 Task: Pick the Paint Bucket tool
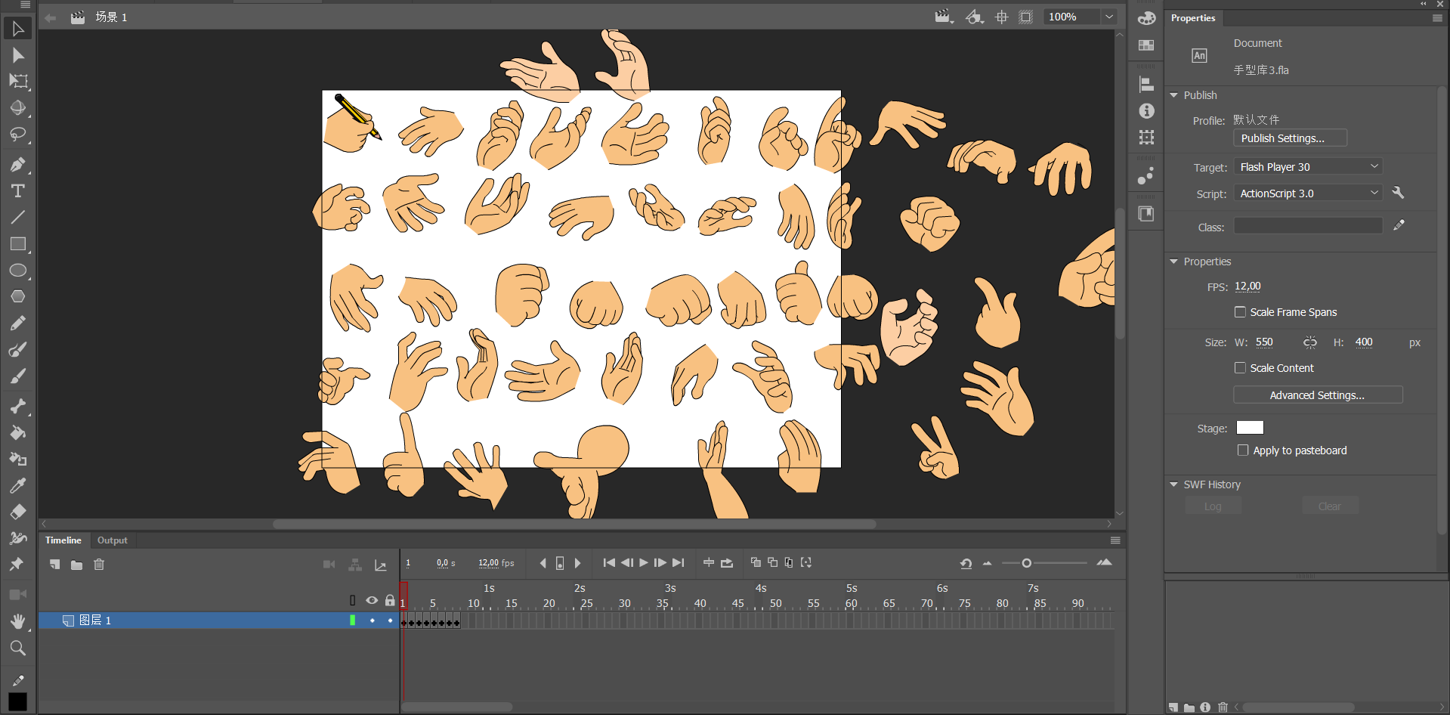tap(17, 432)
